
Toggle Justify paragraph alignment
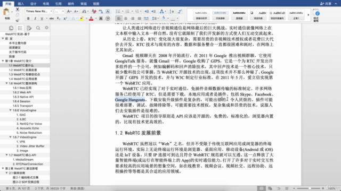coord(140,19)
